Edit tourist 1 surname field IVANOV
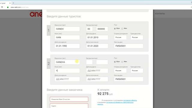This screenshot has width=192, height=108. 67,29
